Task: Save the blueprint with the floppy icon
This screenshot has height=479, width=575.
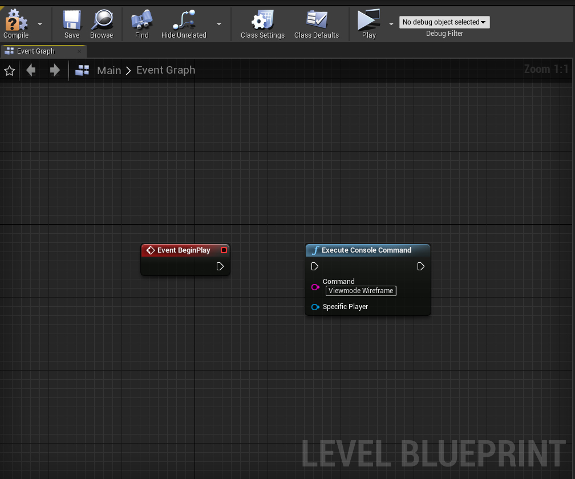Action: coord(72,24)
